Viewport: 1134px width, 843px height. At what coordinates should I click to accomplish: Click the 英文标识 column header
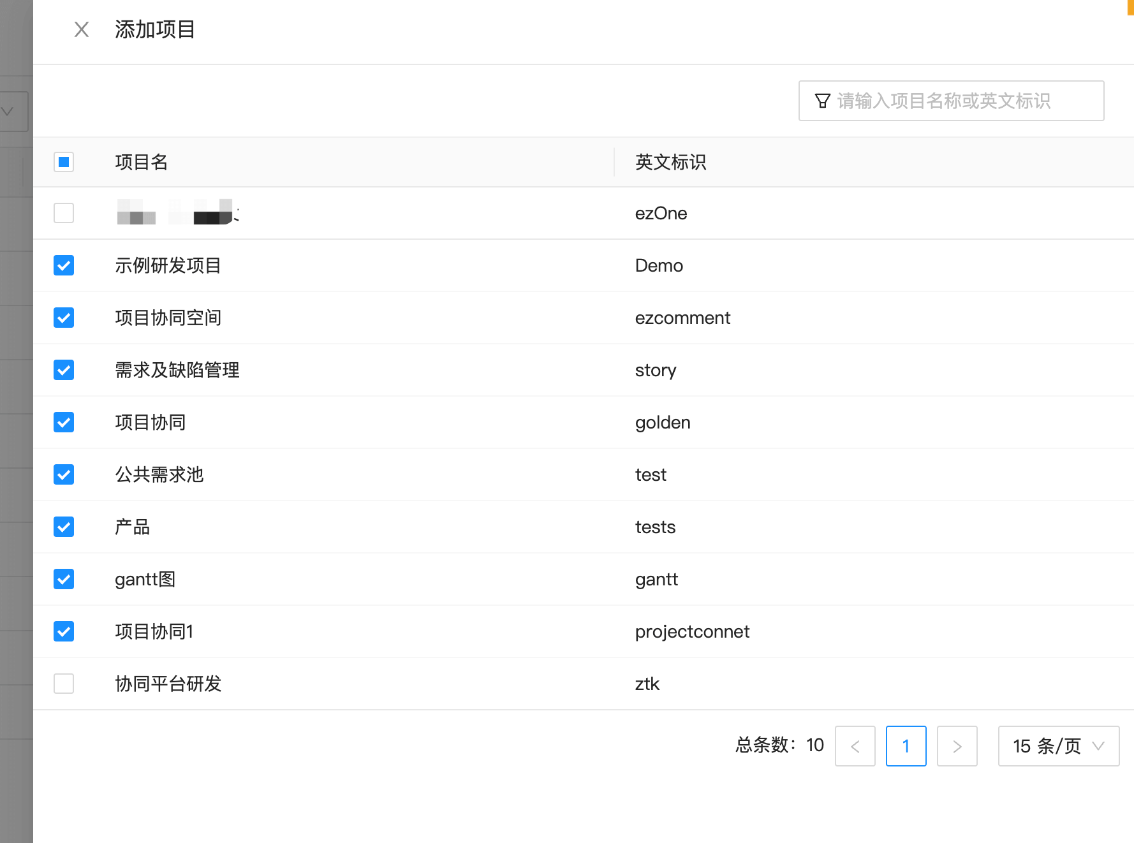[x=670, y=162]
